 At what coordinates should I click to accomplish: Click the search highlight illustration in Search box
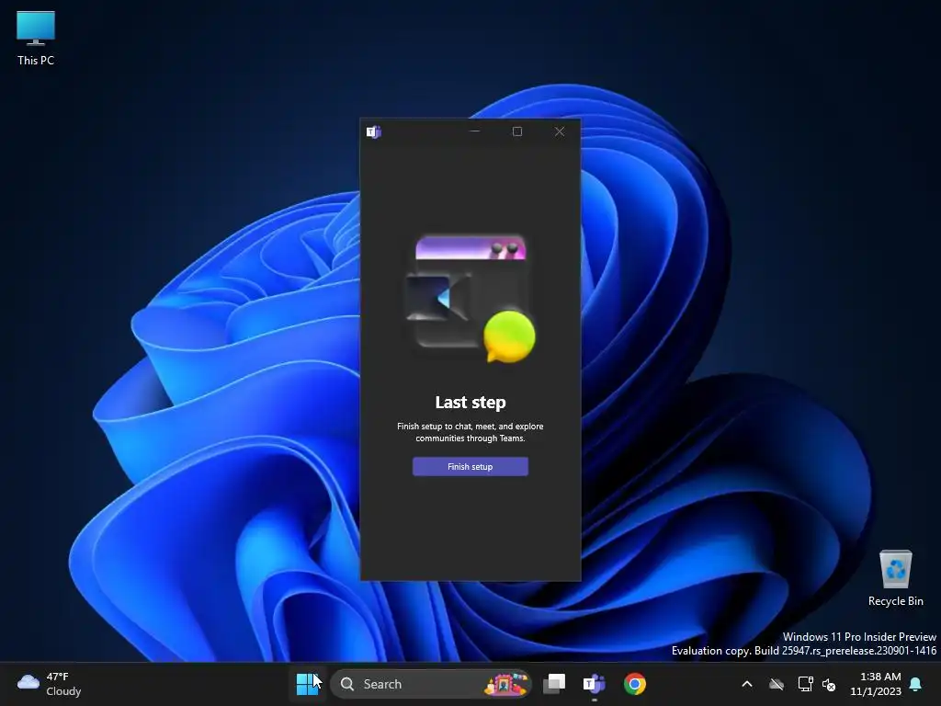505,684
